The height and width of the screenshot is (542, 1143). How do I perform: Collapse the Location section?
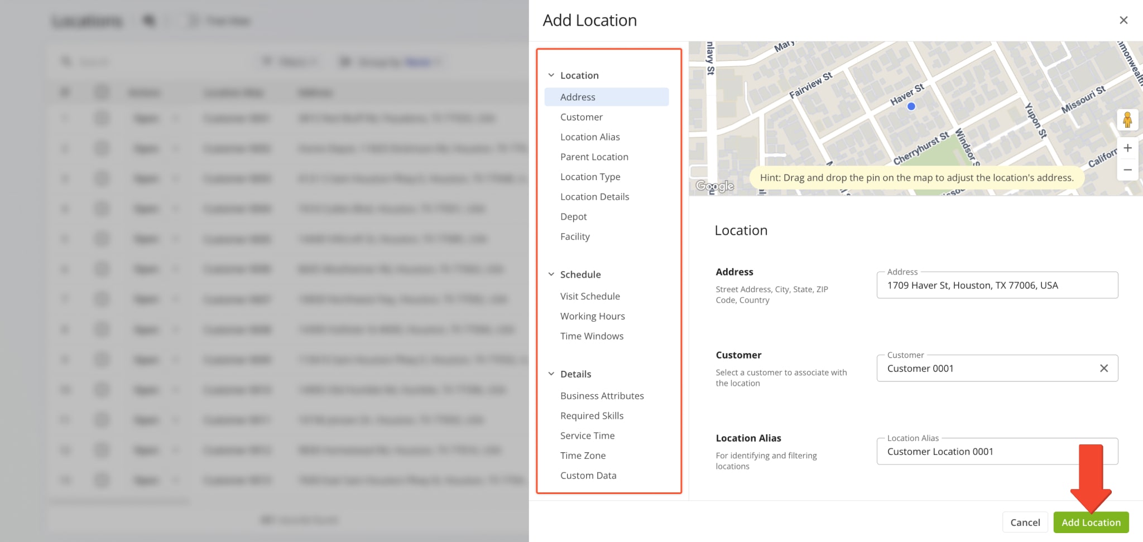[x=551, y=75]
